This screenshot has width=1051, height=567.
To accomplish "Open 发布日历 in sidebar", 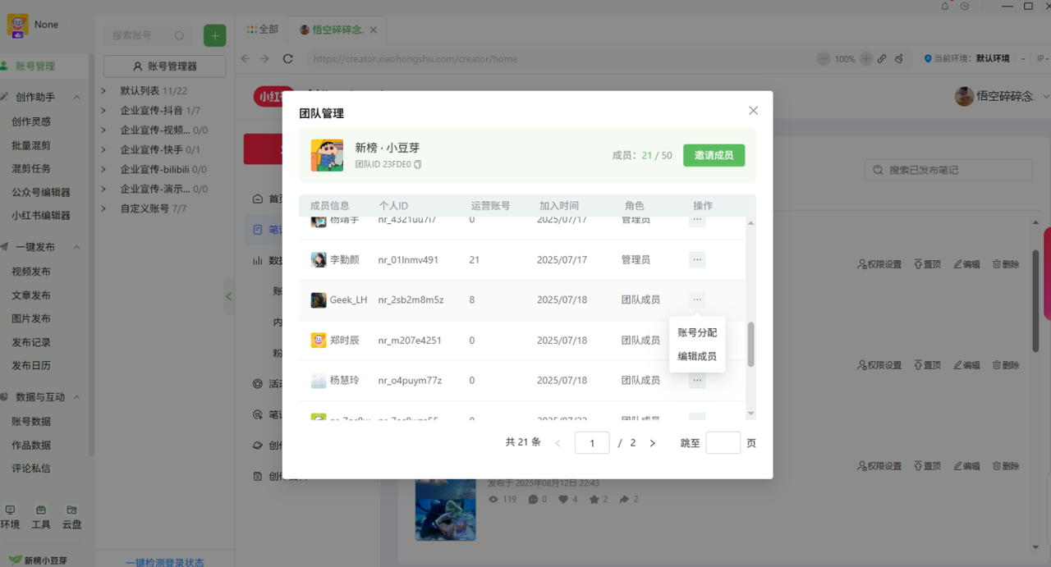I will click(x=31, y=365).
